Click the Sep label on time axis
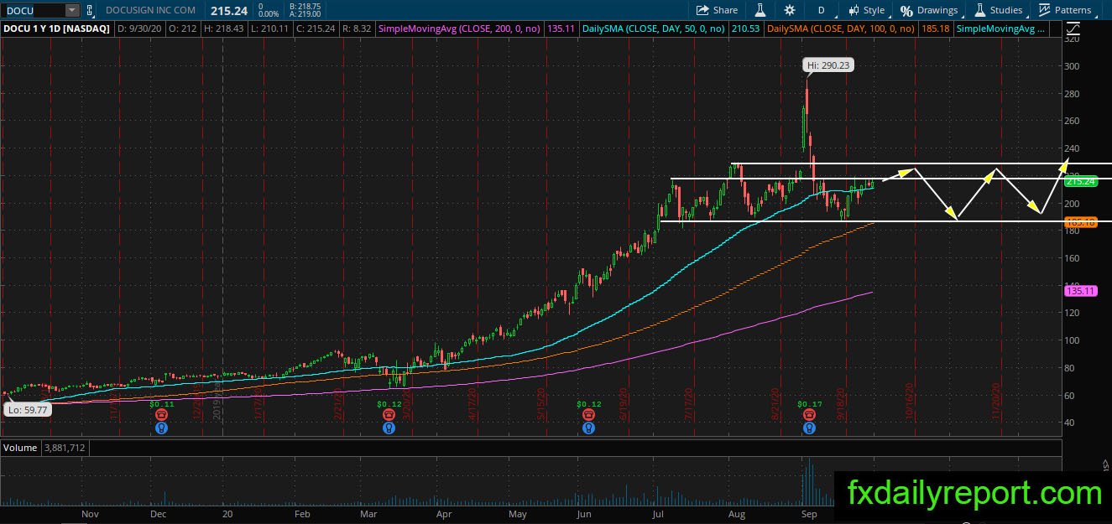 pyautogui.click(x=809, y=514)
